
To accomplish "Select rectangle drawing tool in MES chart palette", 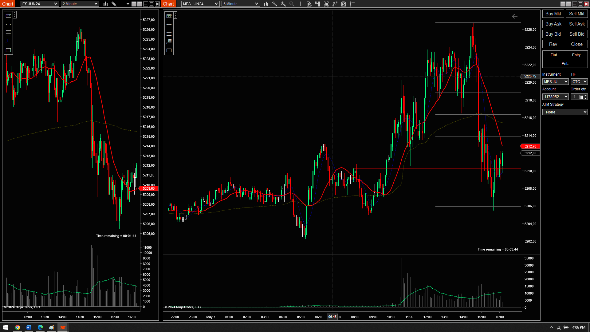I will 169,50.
